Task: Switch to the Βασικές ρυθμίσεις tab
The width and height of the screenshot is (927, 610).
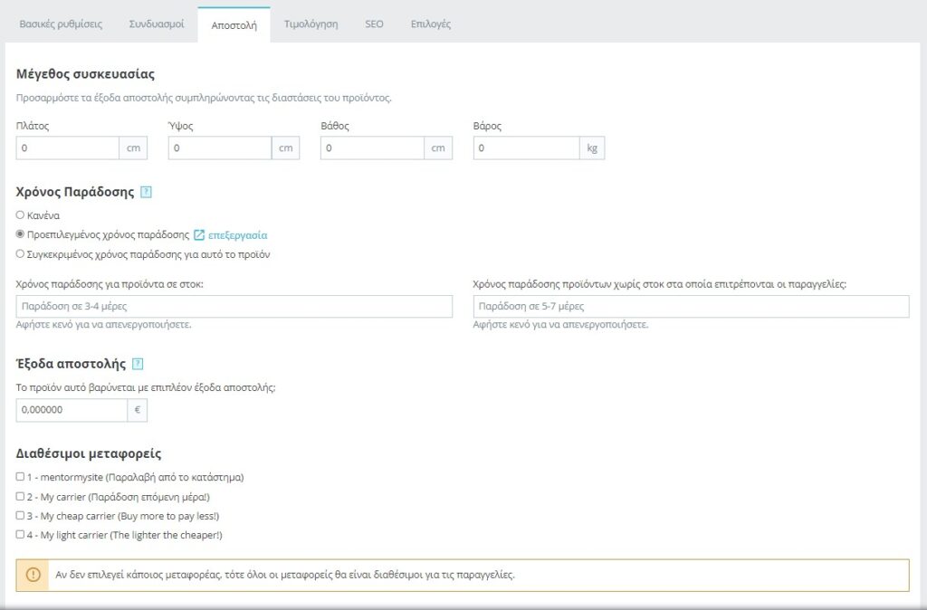Action: (x=61, y=24)
